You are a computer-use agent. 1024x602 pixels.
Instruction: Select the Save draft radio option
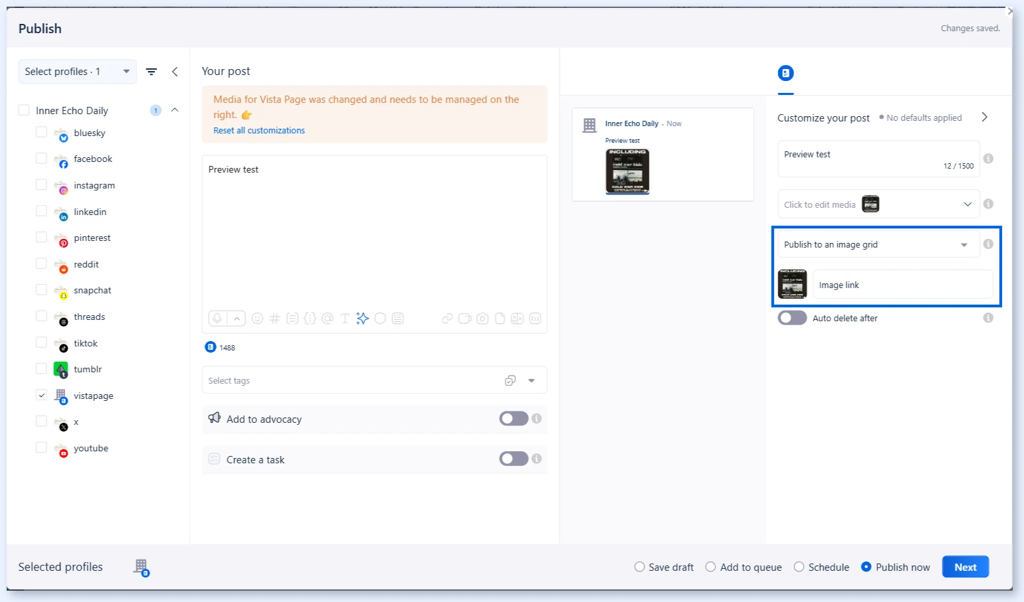click(639, 567)
